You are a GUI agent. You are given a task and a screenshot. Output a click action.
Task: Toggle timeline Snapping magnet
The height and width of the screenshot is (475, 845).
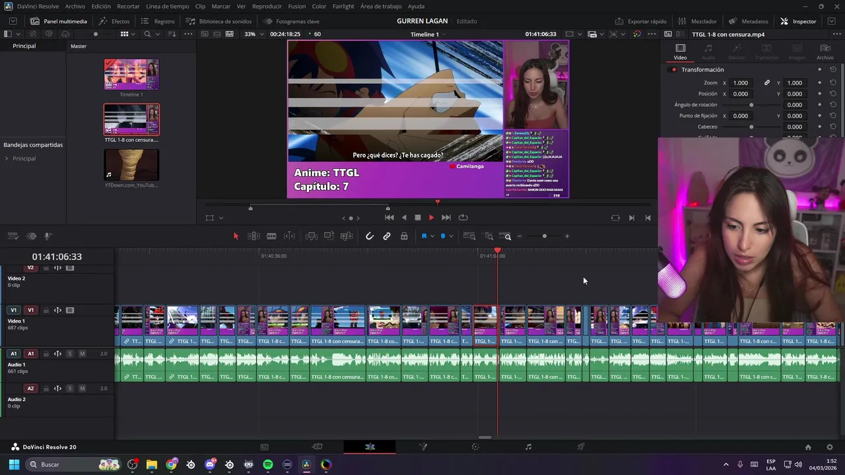pyautogui.click(x=370, y=236)
